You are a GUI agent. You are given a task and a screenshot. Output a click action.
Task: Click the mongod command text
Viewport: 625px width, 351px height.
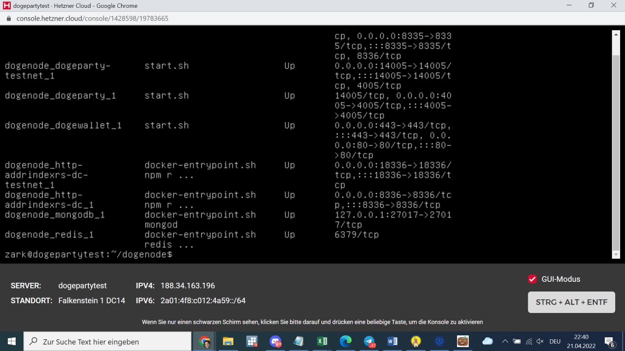click(x=161, y=225)
